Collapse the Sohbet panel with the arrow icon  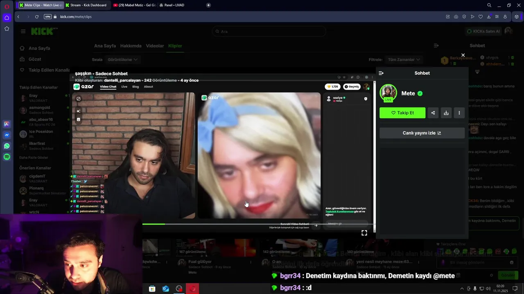[381, 73]
